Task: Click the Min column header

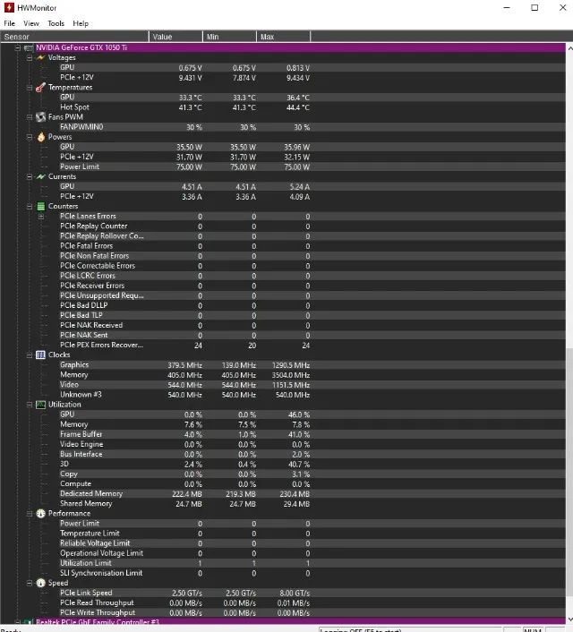Action: coord(229,37)
